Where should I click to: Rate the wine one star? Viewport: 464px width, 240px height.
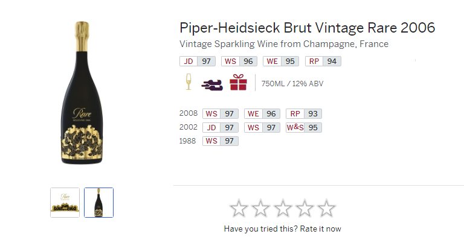(x=239, y=208)
